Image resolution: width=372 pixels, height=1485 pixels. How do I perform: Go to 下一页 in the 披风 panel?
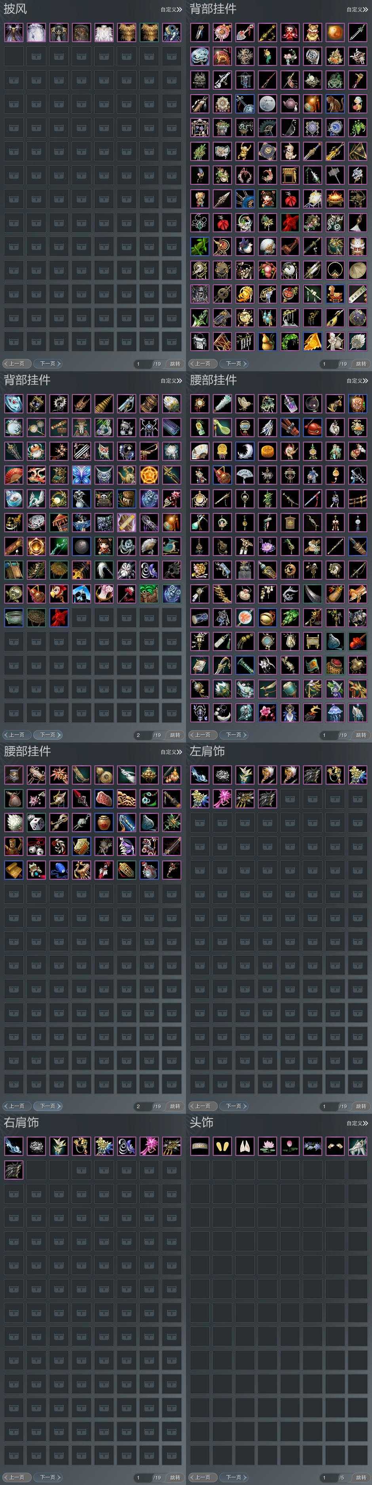pyautogui.click(x=48, y=364)
